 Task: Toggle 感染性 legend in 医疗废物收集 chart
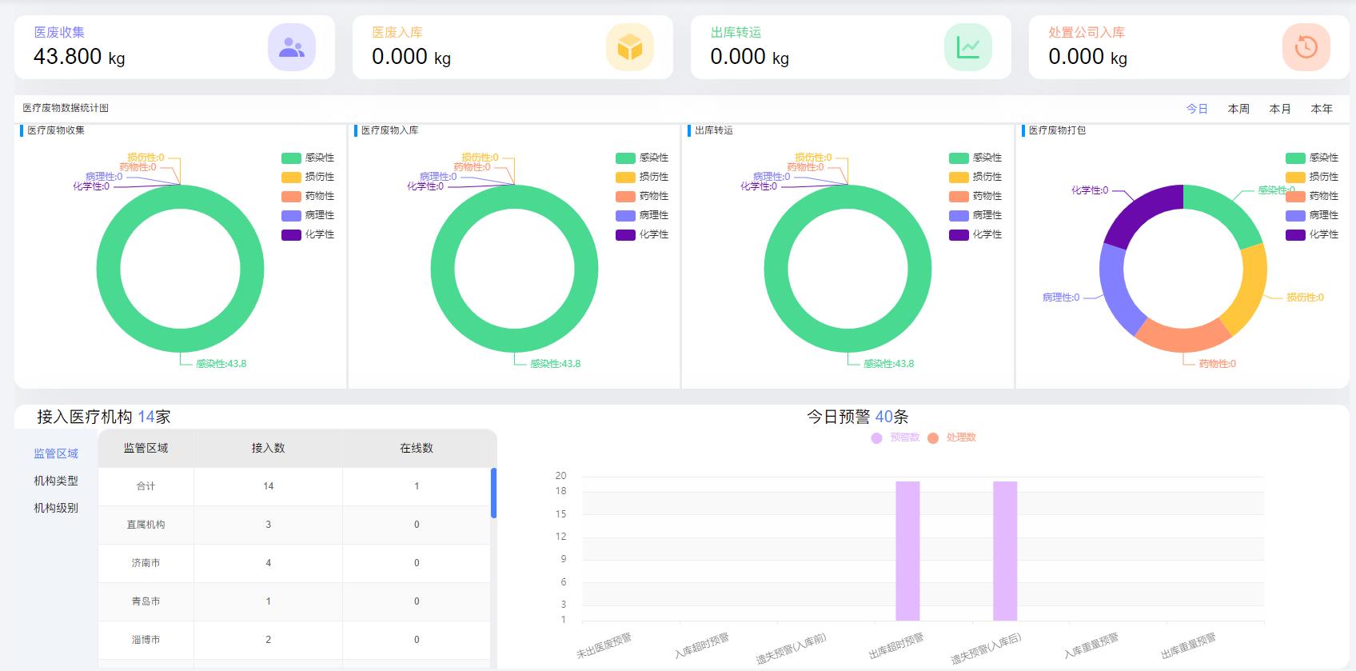(308, 158)
